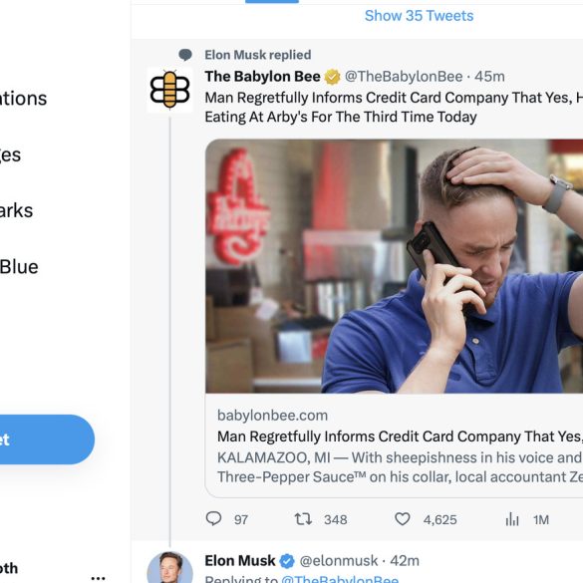583x583 pixels.
Task: Open Elon Musk's profile picture
Action: pos(170,567)
